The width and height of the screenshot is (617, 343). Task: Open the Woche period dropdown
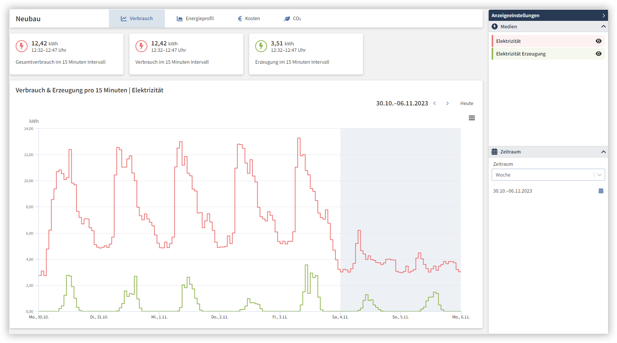[x=548, y=175]
